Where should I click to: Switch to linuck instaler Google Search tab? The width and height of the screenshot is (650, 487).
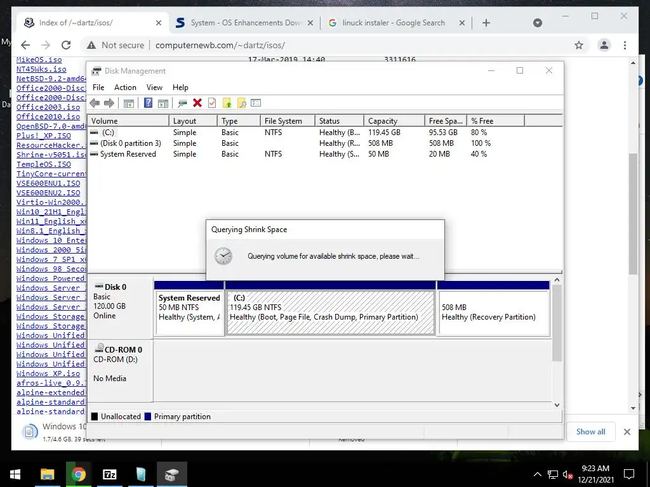(393, 23)
